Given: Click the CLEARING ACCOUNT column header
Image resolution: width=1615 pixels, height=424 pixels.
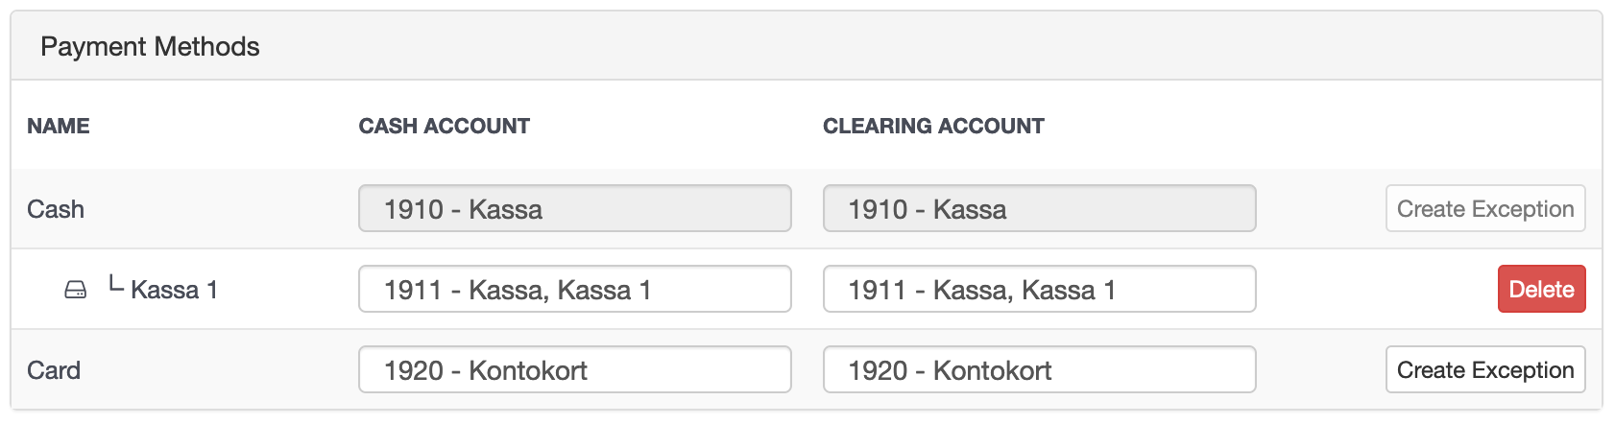Looking at the screenshot, I should pyautogui.click(x=933, y=126).
